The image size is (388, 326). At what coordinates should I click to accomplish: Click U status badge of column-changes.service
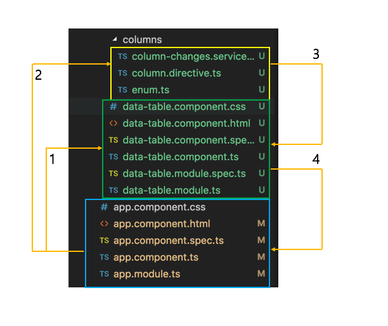pyautogui.click(x=262, y=56)
